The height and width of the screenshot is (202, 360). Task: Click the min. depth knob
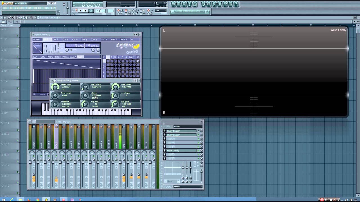[85, 87]
